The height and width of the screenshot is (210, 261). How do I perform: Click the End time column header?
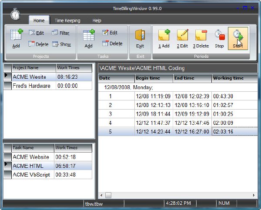[x=192, y=78]
